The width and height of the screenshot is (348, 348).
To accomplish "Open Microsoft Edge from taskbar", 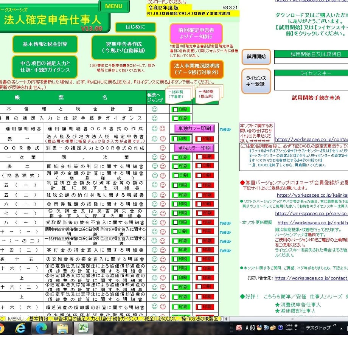I will pos(41,328).
